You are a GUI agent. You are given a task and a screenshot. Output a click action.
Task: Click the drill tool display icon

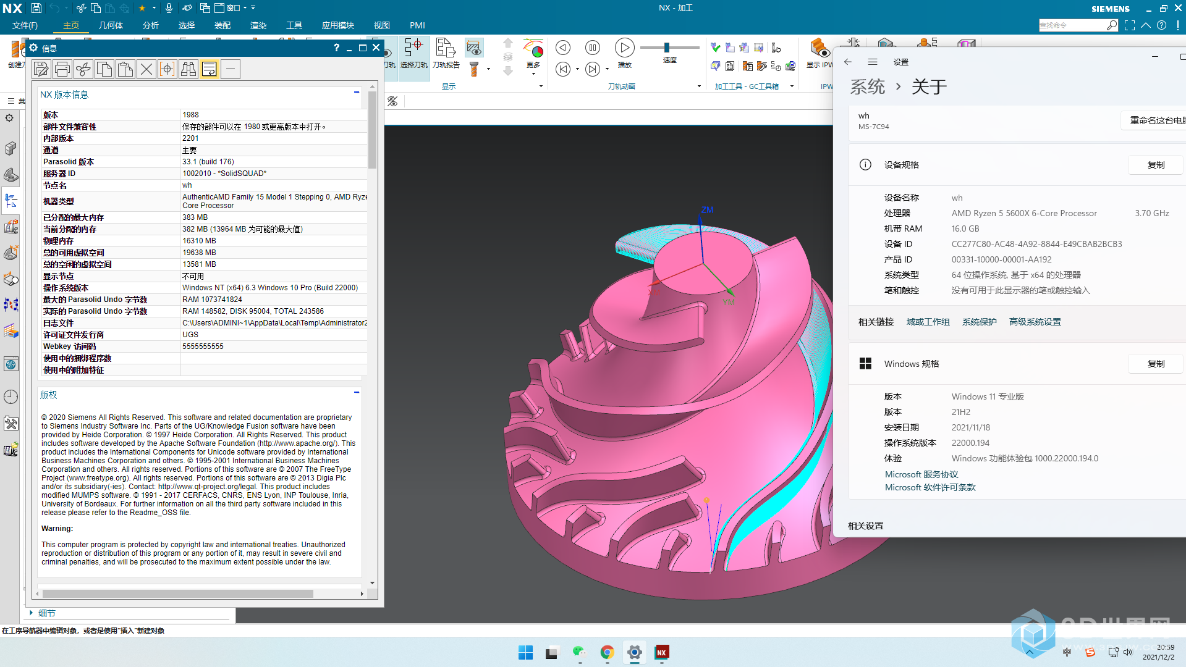point(474,69)
